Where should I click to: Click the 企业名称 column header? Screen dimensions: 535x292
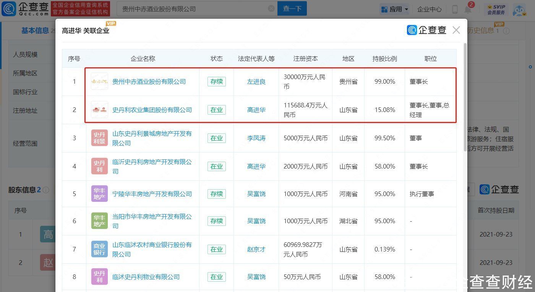coord(143,58)
